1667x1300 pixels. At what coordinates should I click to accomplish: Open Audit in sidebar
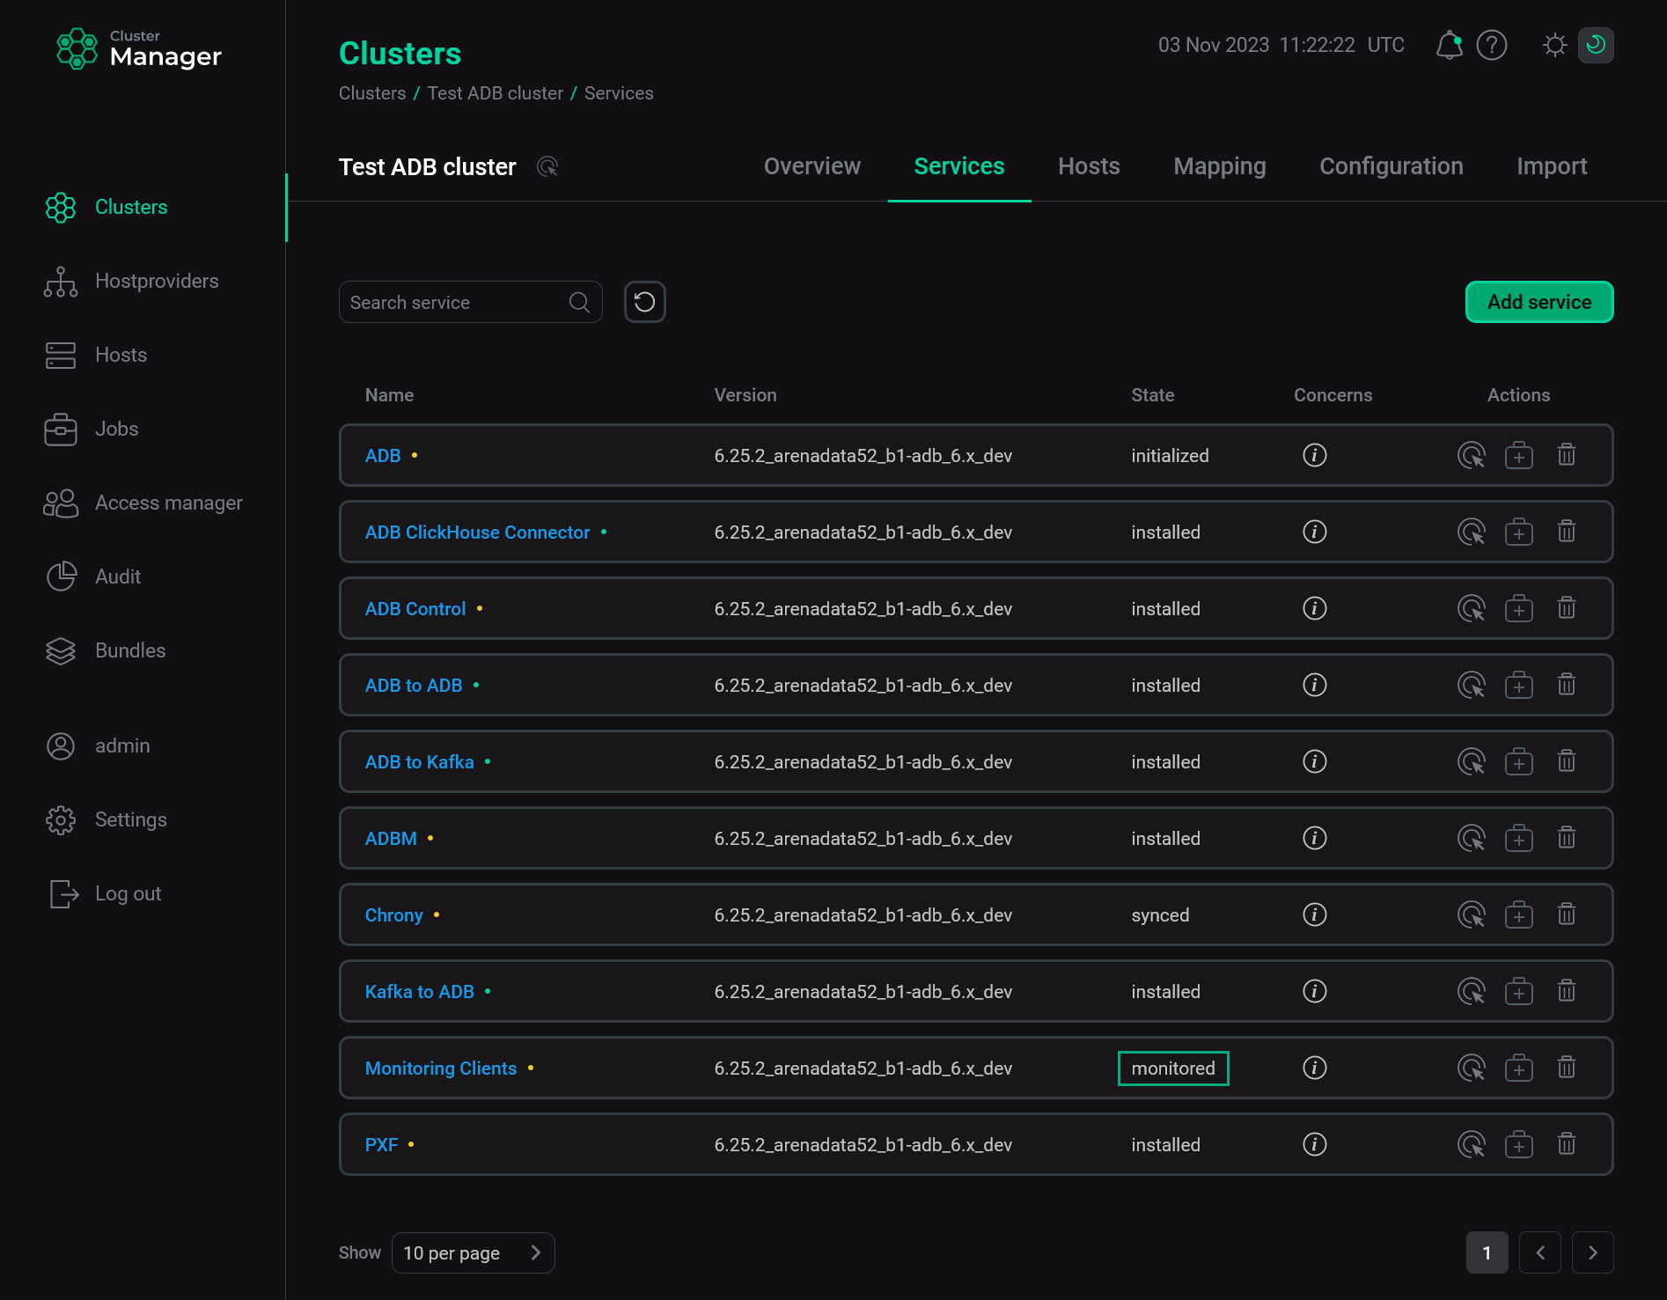pos(93,577)
